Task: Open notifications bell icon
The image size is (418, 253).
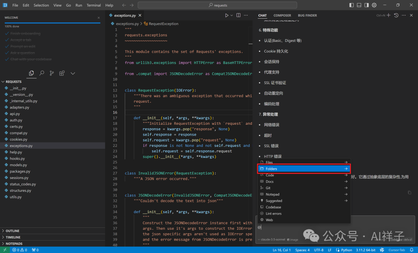Action: coord(411,250)
